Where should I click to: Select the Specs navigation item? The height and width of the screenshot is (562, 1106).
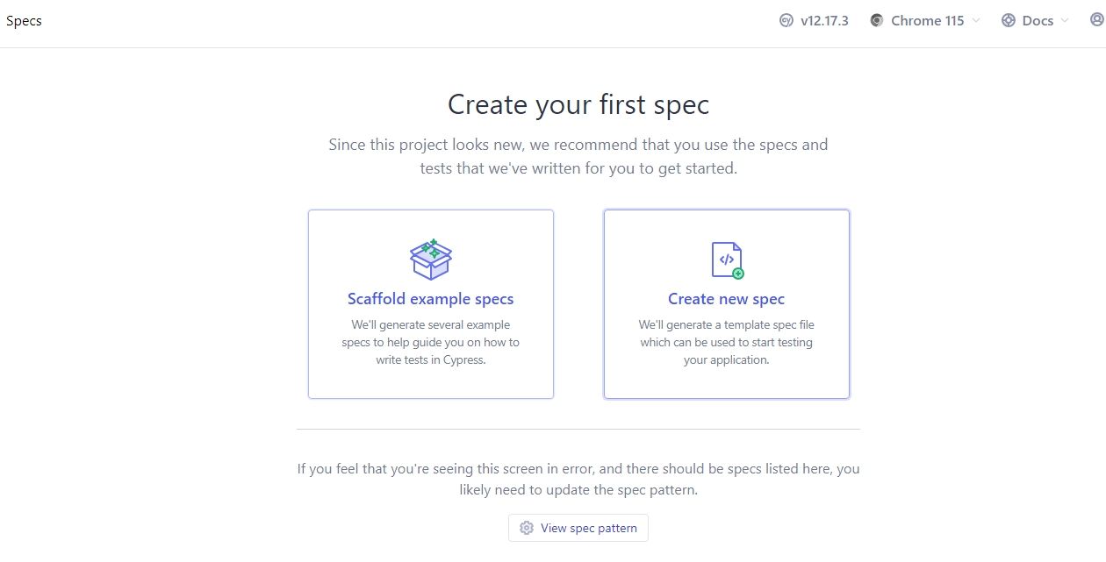click(24, 20)
